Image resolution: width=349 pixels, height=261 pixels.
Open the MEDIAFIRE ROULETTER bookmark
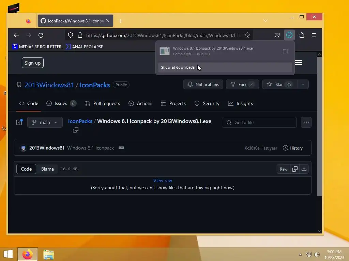37,47
